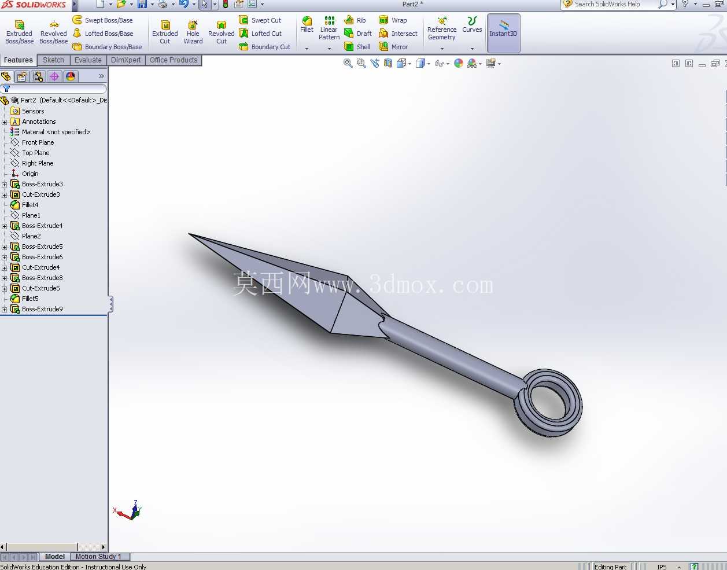Select the Mirror feature
The height and width of the screenshot is (570, 727).
(393, 47)
